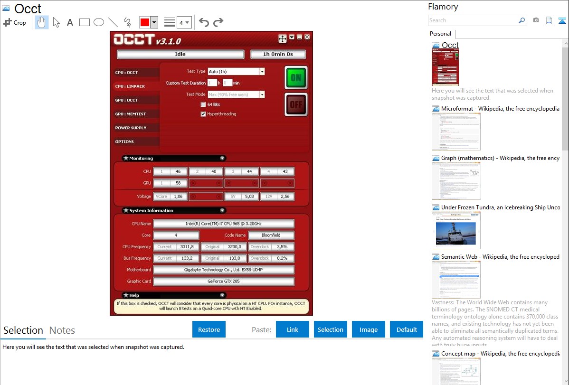The width and height of the screenshot is (569, 385).
Task: Redo the last annotation
Action: click(x=218, y=22)
